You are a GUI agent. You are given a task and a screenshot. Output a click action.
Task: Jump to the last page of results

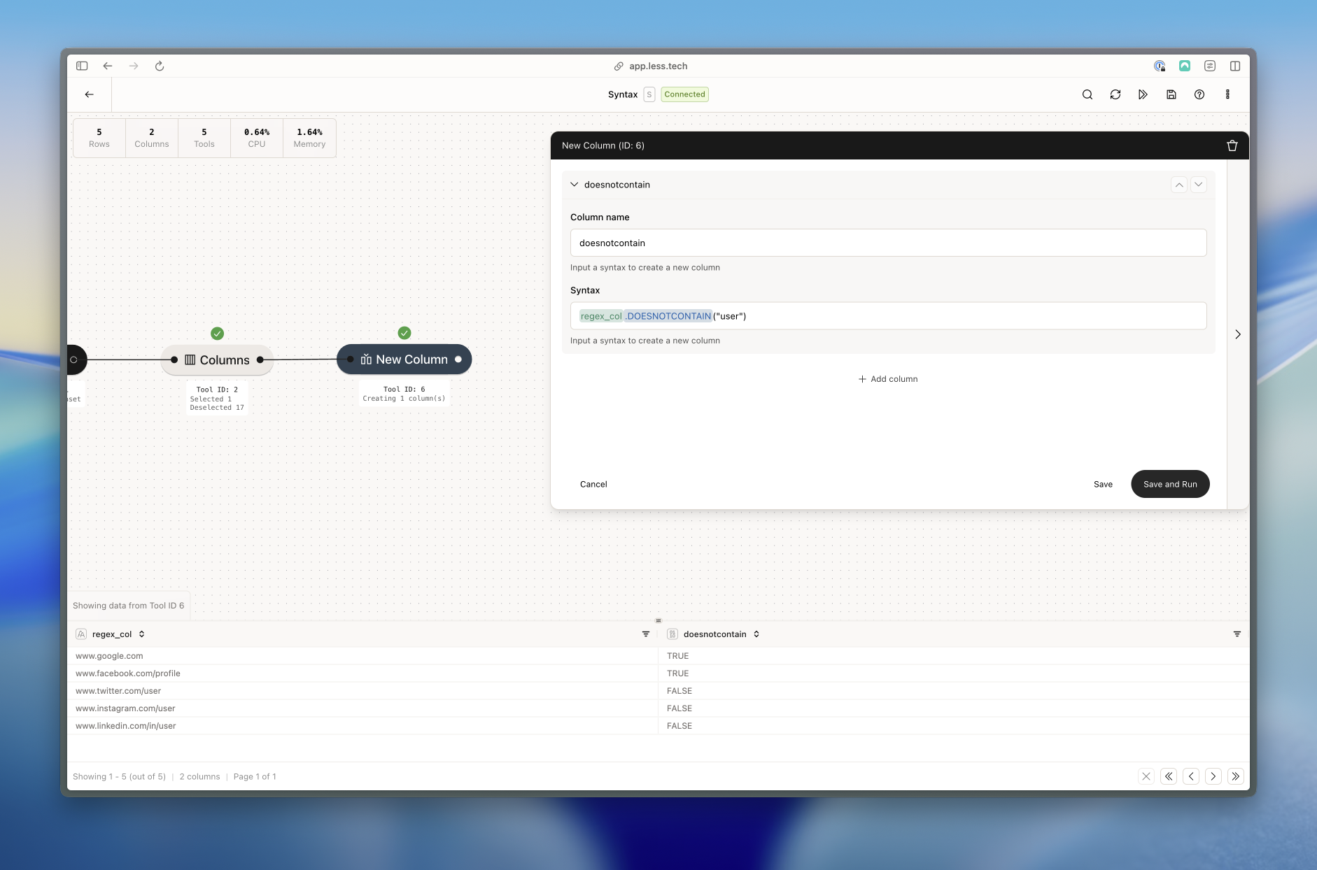(x=1236, y=776)
